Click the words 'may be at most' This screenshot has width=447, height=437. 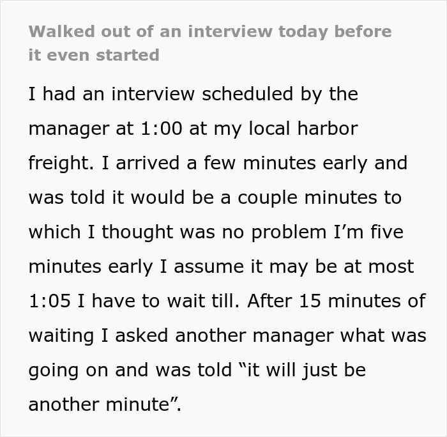341,266
